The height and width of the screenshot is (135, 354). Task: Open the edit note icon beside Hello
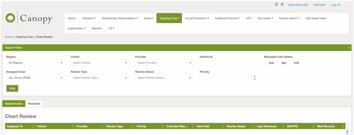(x=276, y=4)
